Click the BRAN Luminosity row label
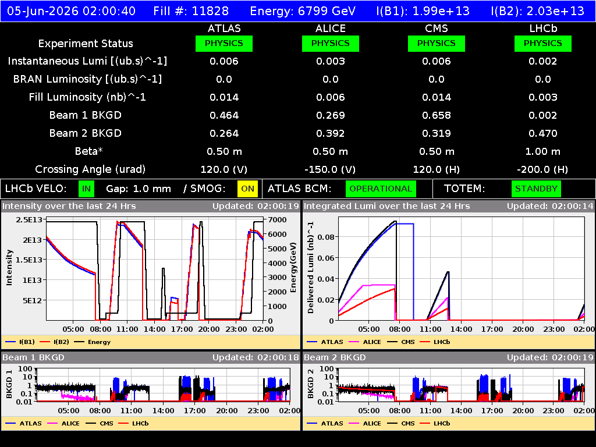This screenshot has height=447, width=596. point(87,79)
